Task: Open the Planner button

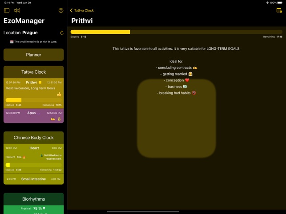Action: [33, 55]
